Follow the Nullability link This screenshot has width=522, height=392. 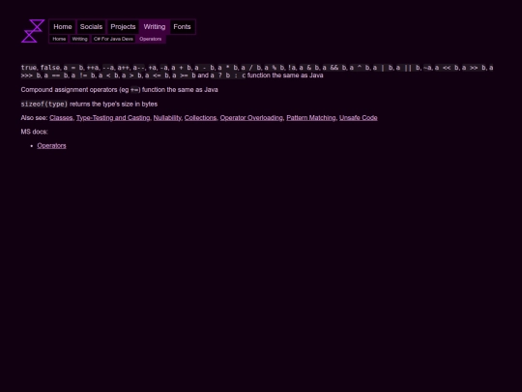pos(167,118)
